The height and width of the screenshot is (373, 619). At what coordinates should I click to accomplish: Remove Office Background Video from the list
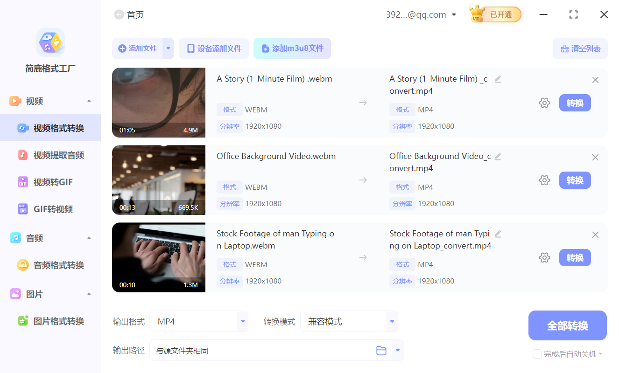[x=595, y=157]
